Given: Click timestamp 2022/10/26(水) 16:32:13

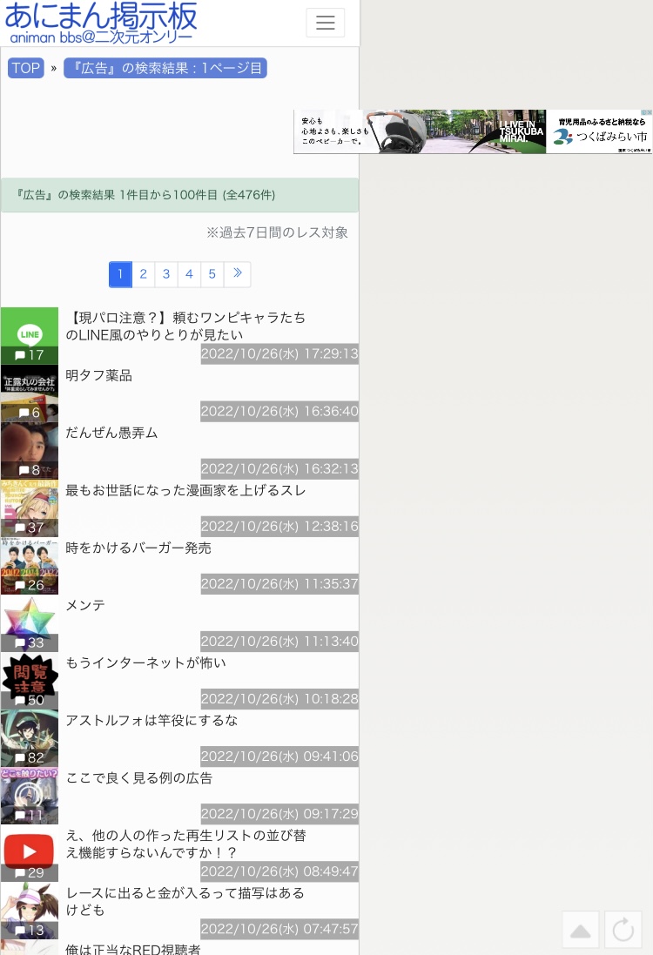Looking at the screenshot, I should [x=279, y=469].
